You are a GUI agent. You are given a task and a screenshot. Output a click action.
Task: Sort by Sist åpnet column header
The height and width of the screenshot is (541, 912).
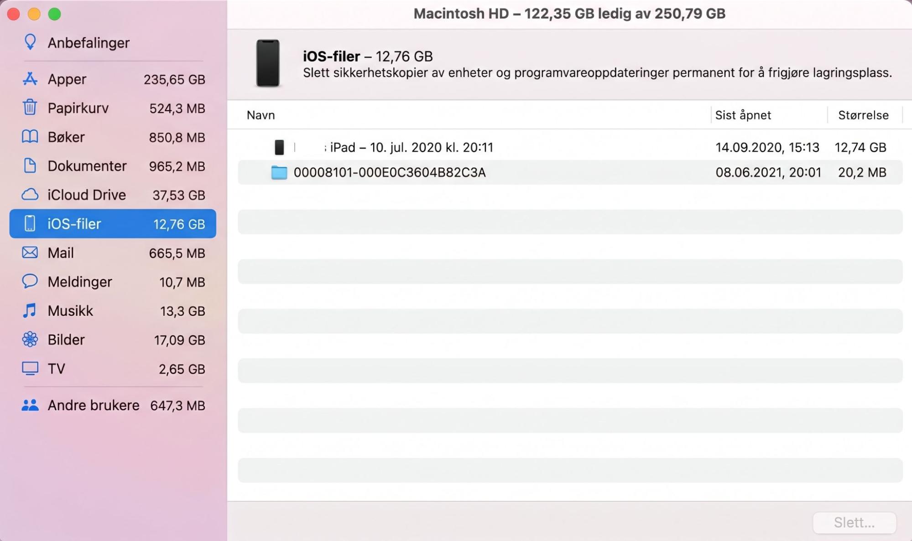pyautogui.click(x=743, y=115)
